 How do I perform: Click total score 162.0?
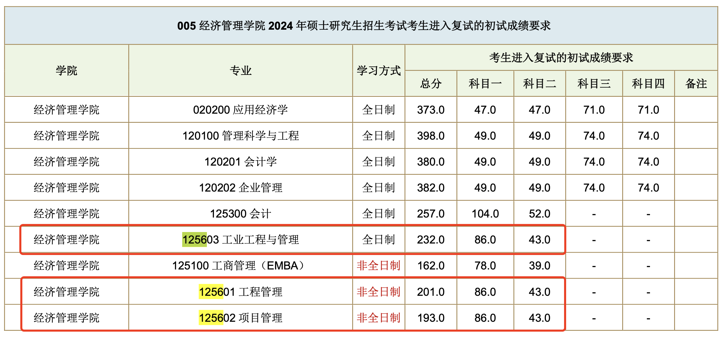(x=431, y=265)
